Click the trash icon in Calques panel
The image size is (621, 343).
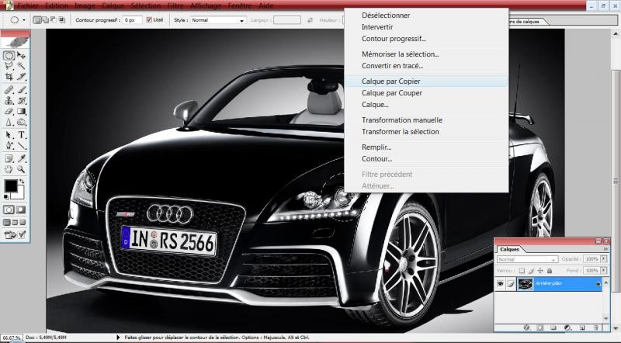(595, 327)
